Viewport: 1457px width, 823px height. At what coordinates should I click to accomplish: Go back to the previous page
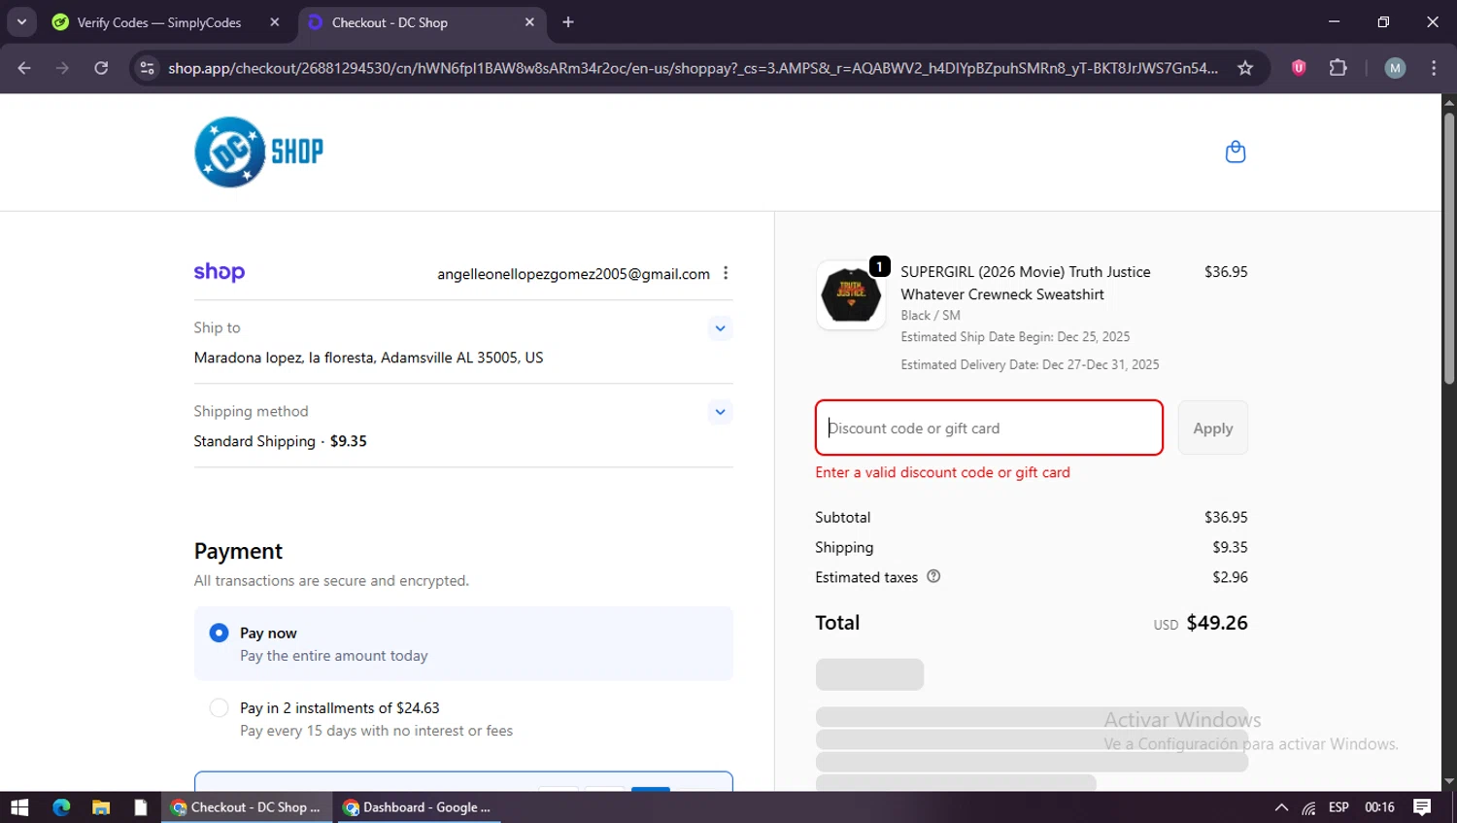(24, 68)
